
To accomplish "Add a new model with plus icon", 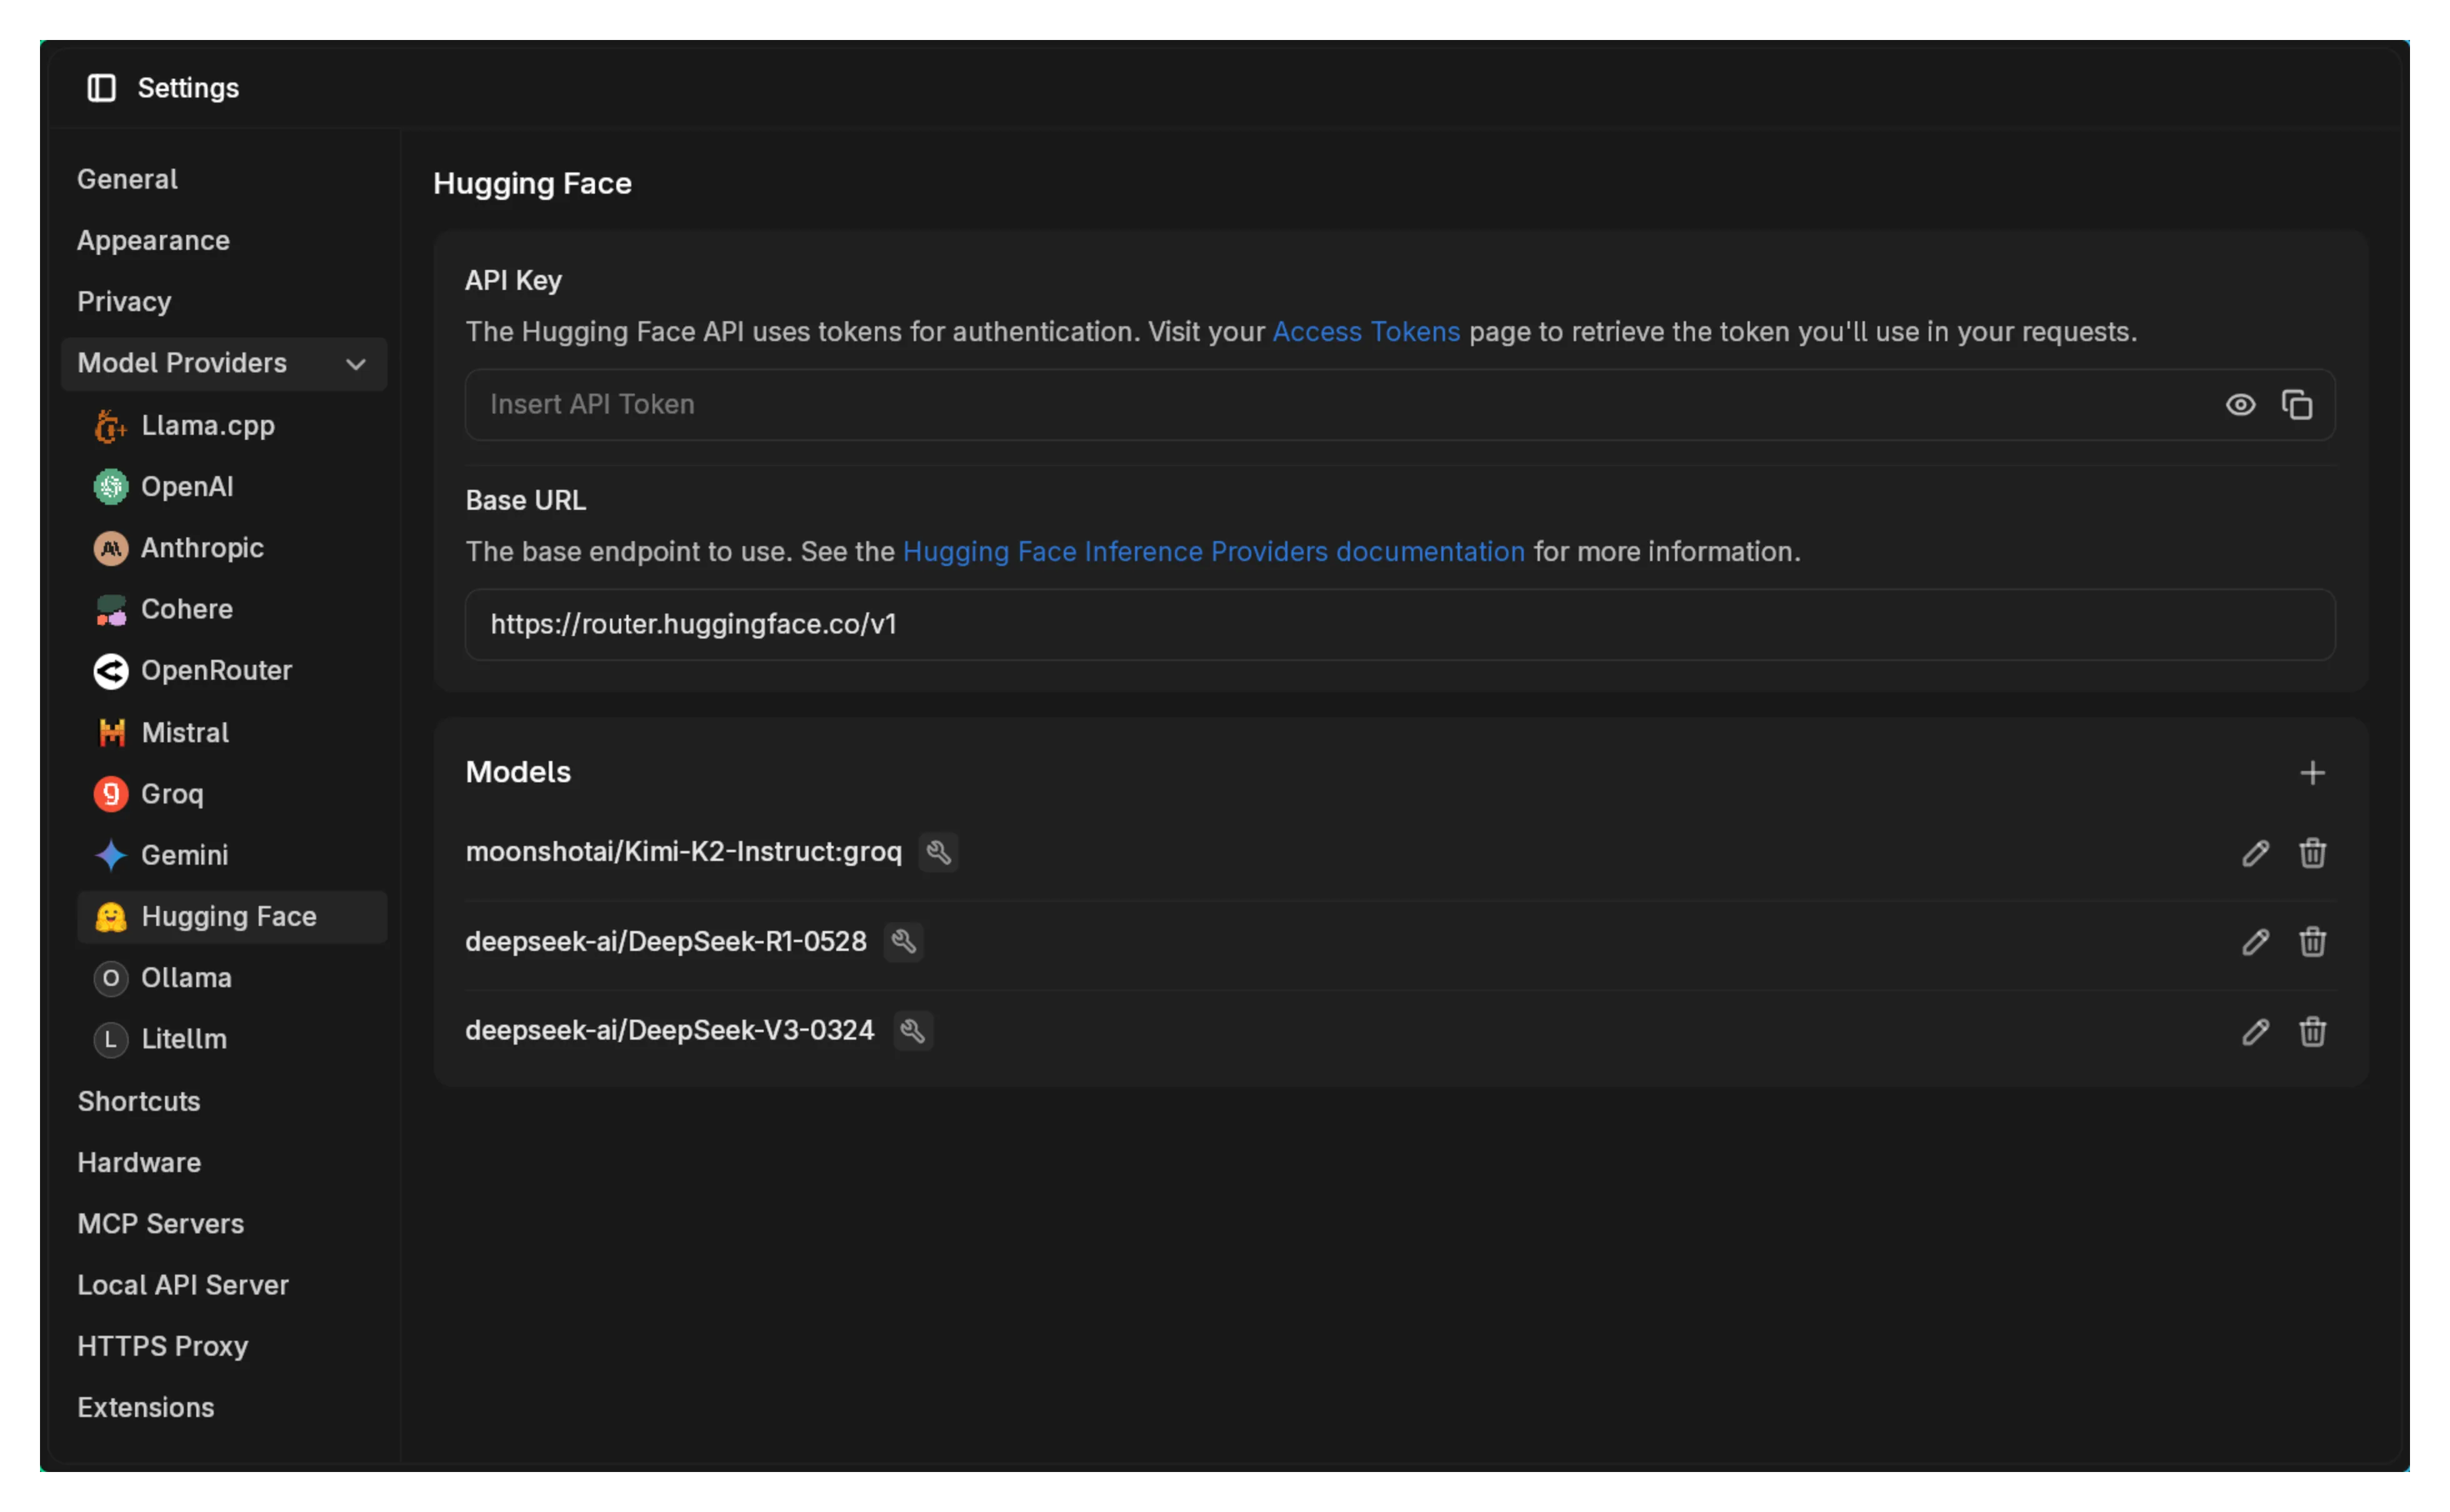I will (x=2312, y=773).
